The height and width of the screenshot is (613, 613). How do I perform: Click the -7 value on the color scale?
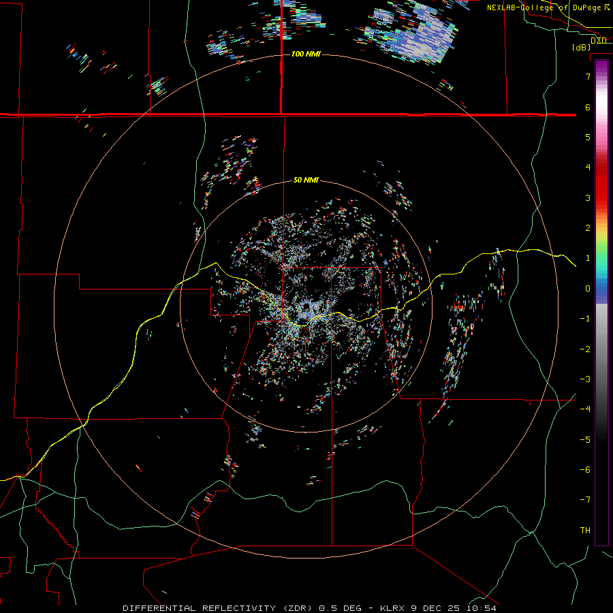(585, 500)
